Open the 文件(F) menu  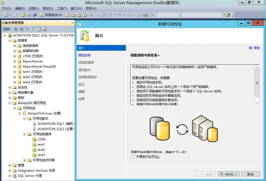[x=6, y=9]
